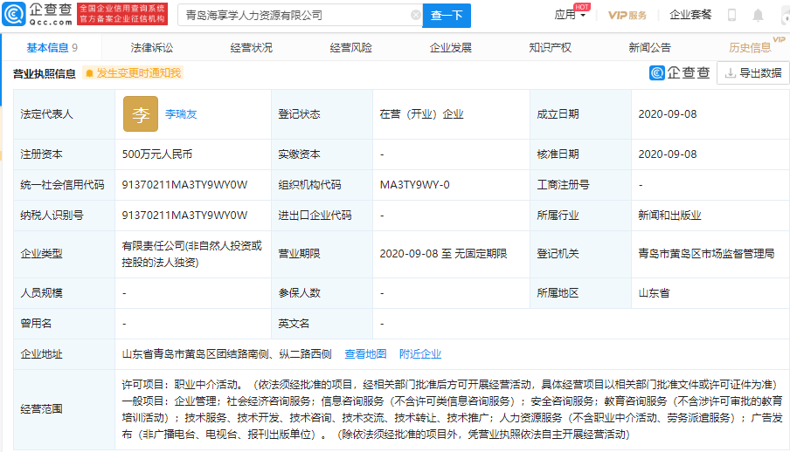790x452 pixels.
Task: Click the 李 avatar of legal representative
Action: (x=141, y=114)
